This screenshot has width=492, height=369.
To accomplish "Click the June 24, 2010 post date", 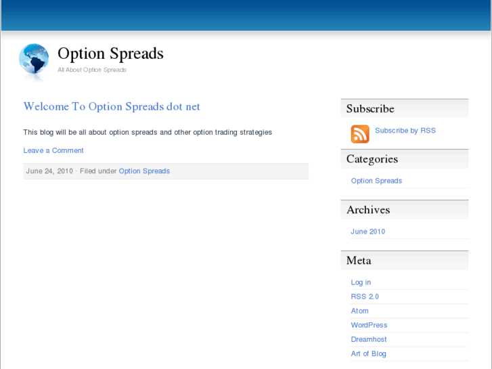I will 49,171.
